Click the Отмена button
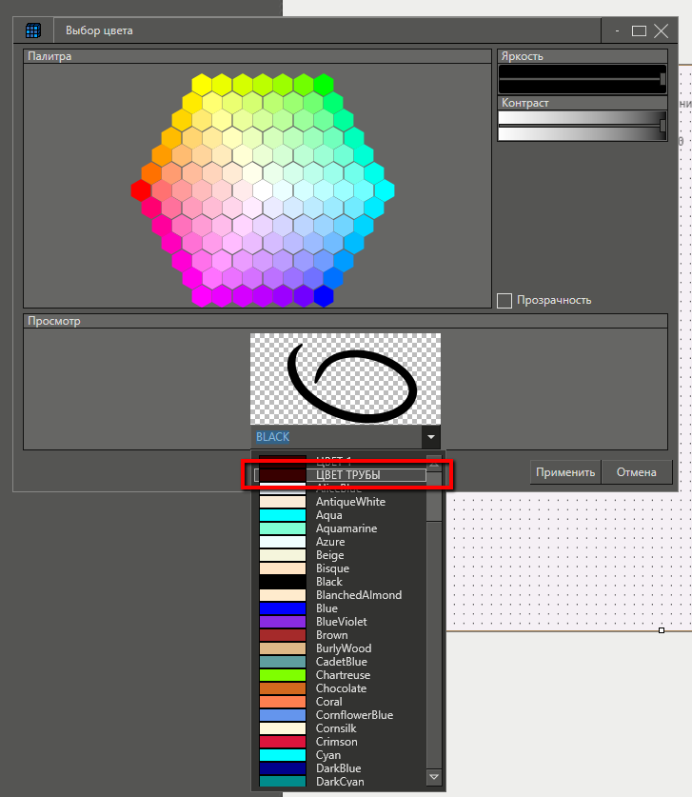The width and height of the screenshot is (692, 797). (636, 472)
